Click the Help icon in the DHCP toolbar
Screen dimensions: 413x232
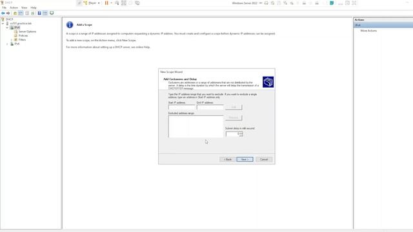click(39, 13)
